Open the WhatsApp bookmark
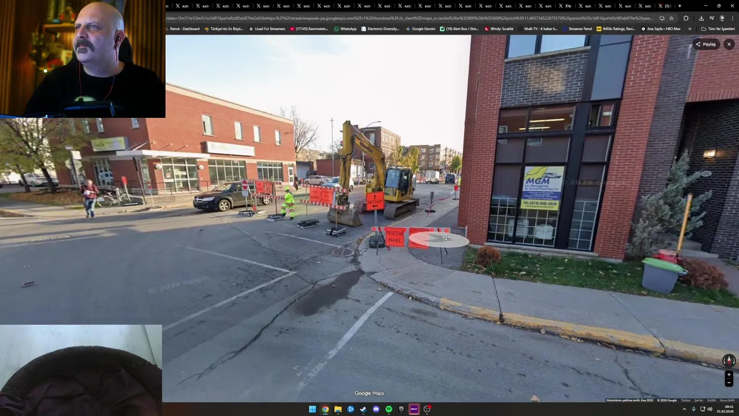Image resolution: width=739 pixels, height=416 pixels. tap(345, 29)
